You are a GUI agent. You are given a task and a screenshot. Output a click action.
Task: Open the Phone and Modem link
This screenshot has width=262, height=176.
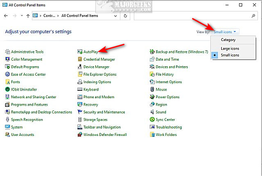(x=99, y=97)
